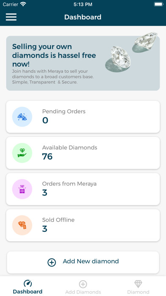Tap the orange Sold Offline diamond icon
166x296 pixels.
coord(22,225)
